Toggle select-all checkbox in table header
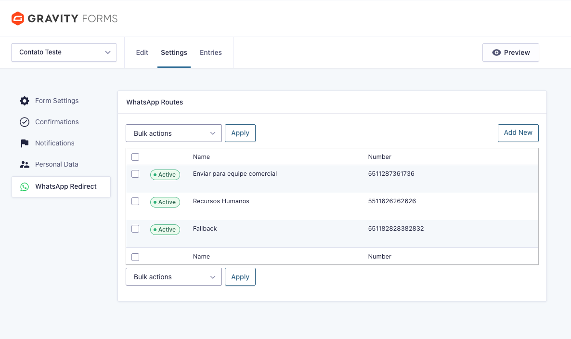Viewport: 571px width, 339px height. tap(135, 157)
